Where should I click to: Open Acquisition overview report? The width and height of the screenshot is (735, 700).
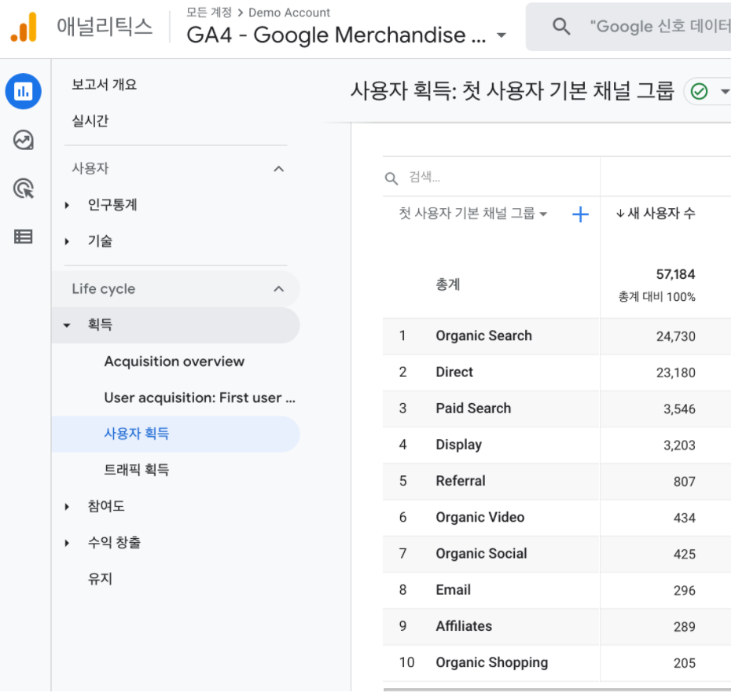tap(175, 361)
